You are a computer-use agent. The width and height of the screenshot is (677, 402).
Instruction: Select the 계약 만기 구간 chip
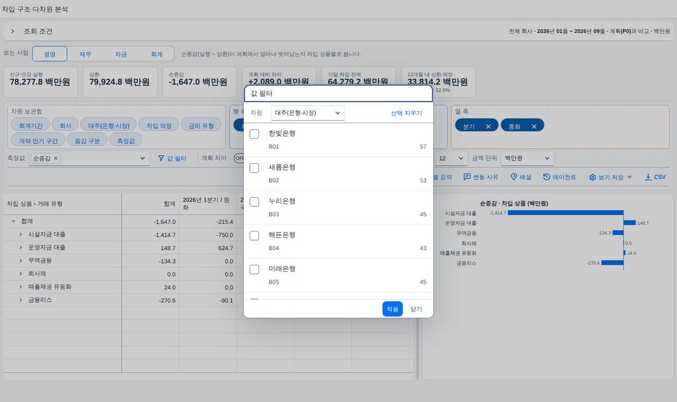coord(38,141)
